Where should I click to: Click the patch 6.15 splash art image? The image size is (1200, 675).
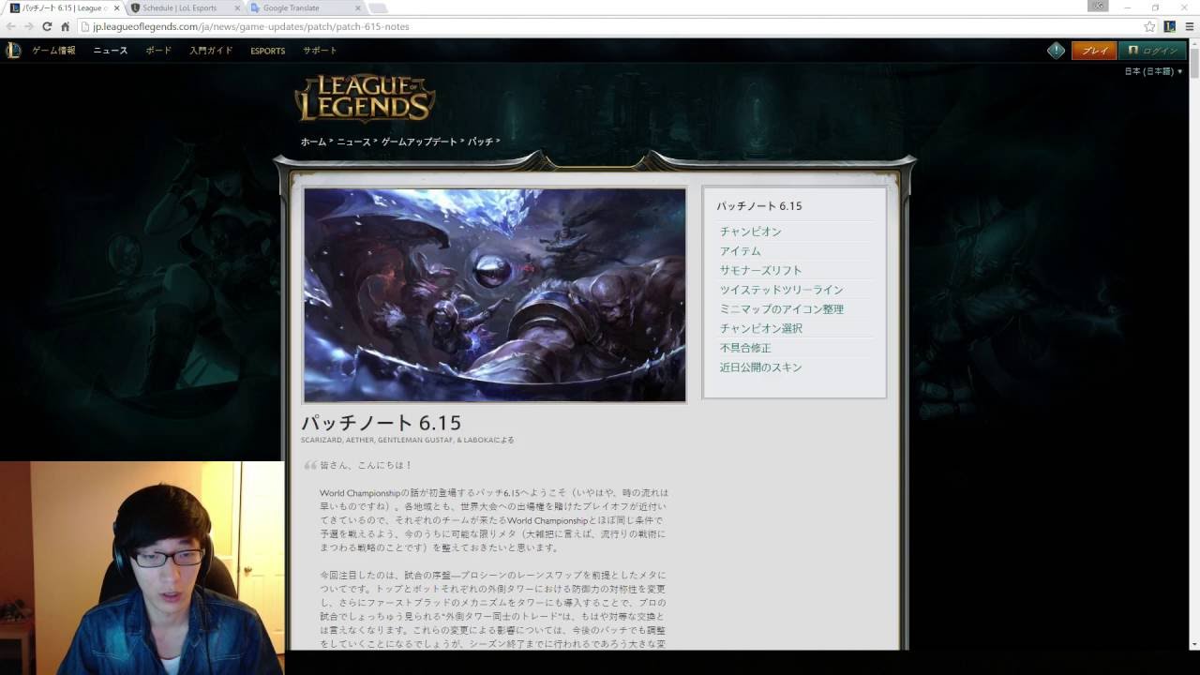[494, 295]
